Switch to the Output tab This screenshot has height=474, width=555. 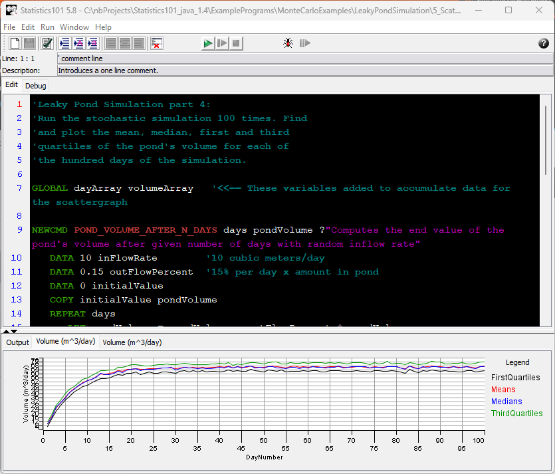[18, 342]
